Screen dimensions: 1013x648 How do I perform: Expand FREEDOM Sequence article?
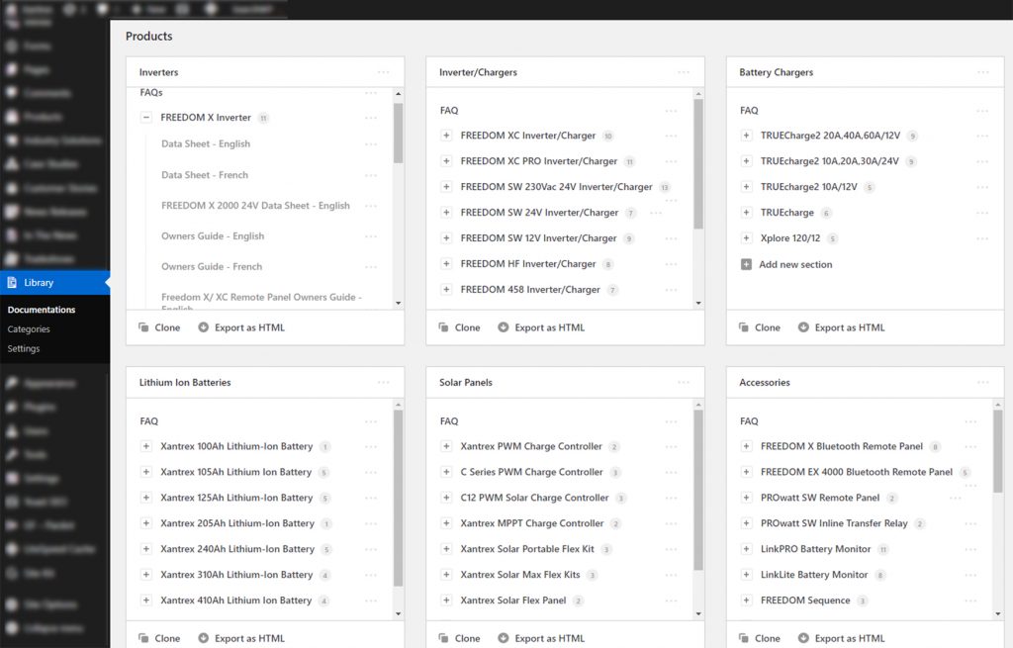click(746, 601)
